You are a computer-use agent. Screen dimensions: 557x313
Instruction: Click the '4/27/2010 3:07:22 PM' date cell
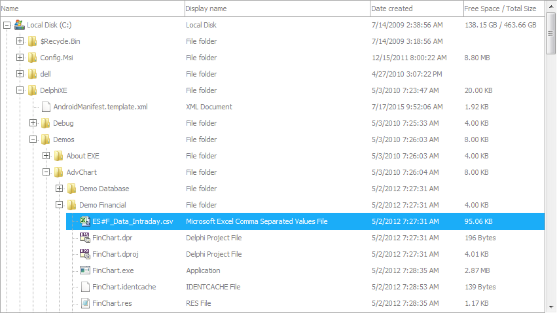[x=406, y=74]
